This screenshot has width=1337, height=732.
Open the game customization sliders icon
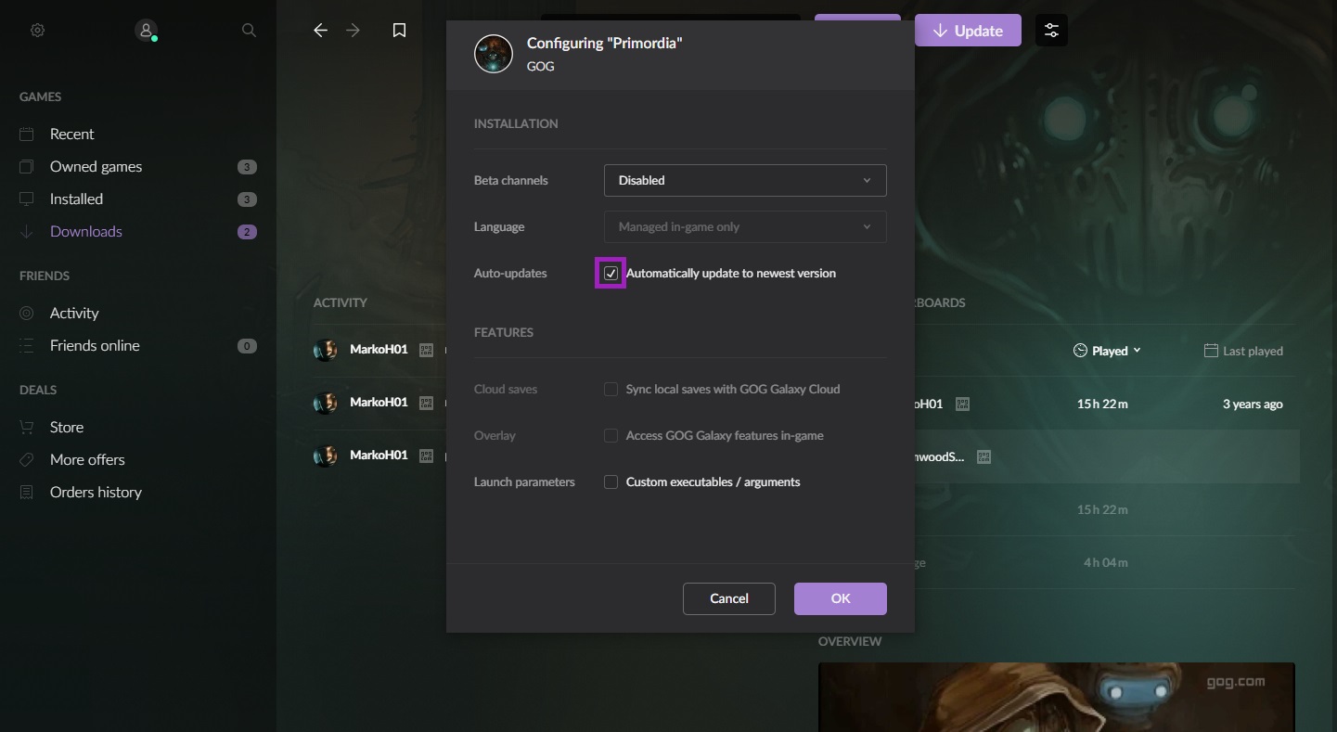(x=1051, y=31)
